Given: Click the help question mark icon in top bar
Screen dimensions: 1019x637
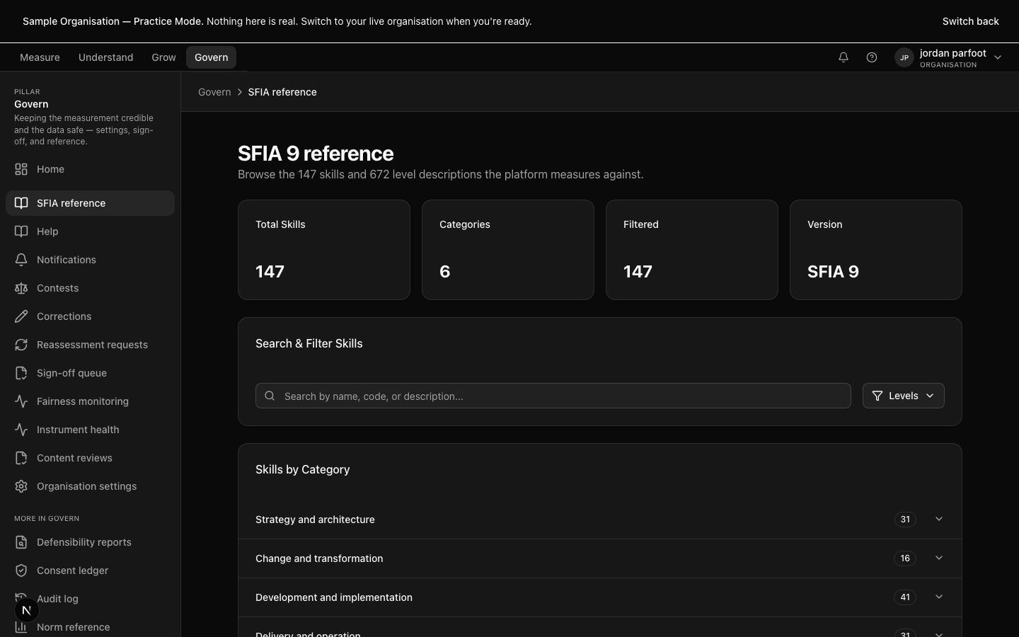Looking at the screenshot, I should (x=872, y=57).
